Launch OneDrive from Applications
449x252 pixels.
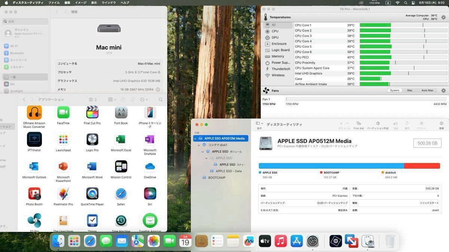point(150,167)
